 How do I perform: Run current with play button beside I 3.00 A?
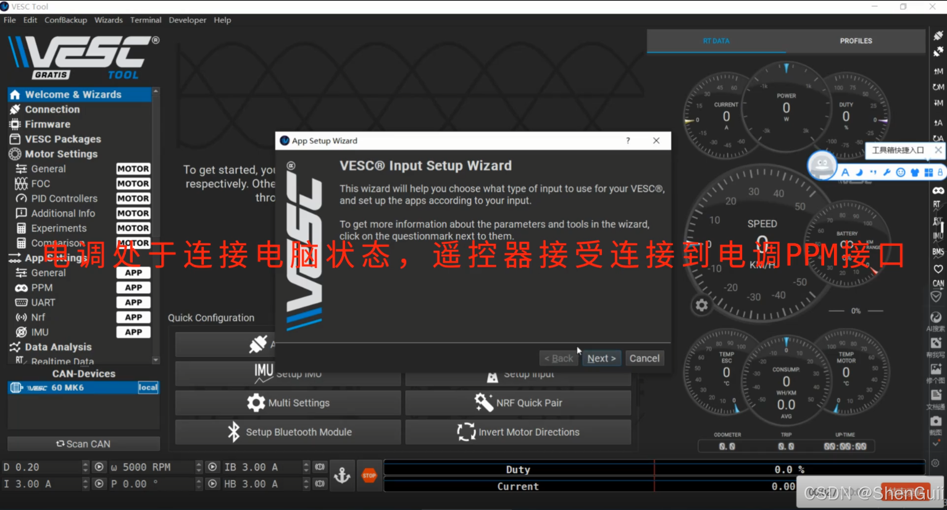(99, 483)
